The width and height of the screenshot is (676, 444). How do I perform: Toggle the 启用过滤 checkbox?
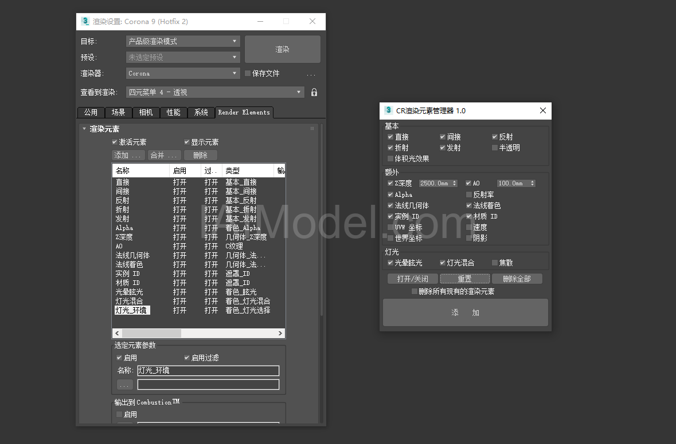coord(187,358)
